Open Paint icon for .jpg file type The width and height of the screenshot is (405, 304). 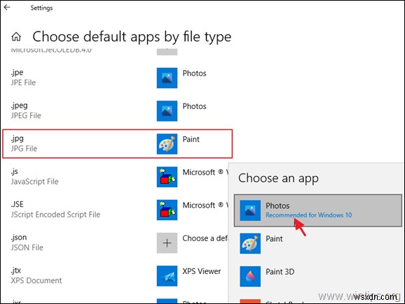pos(167,144)
